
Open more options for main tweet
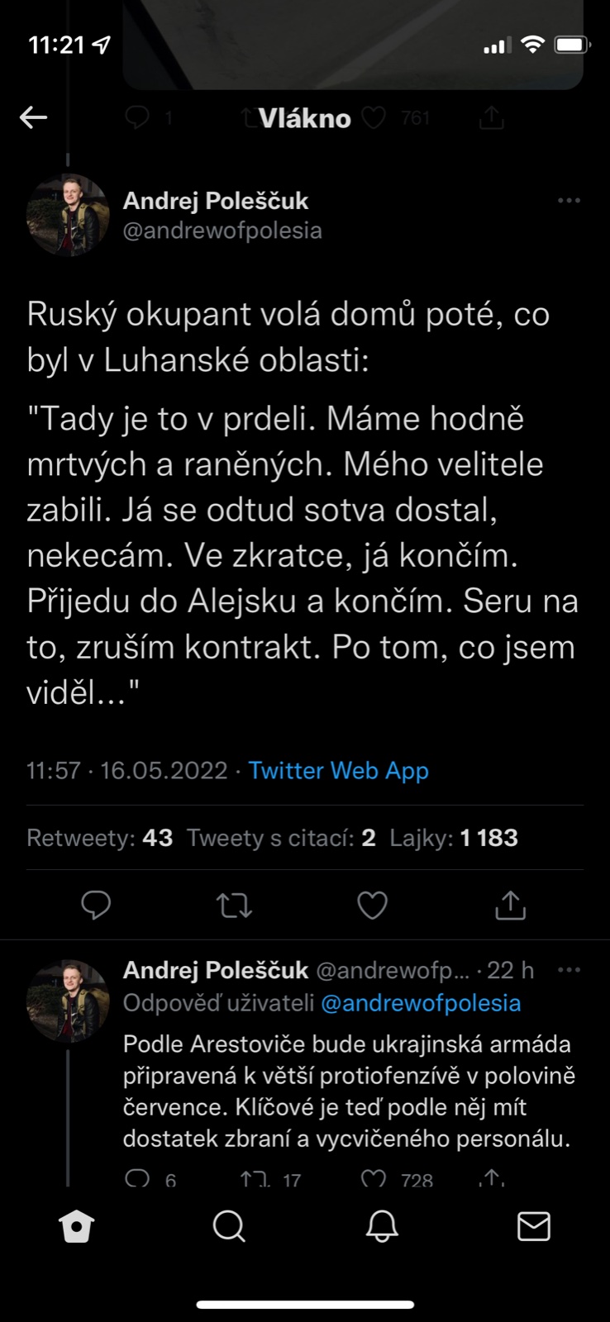[569, 201]
